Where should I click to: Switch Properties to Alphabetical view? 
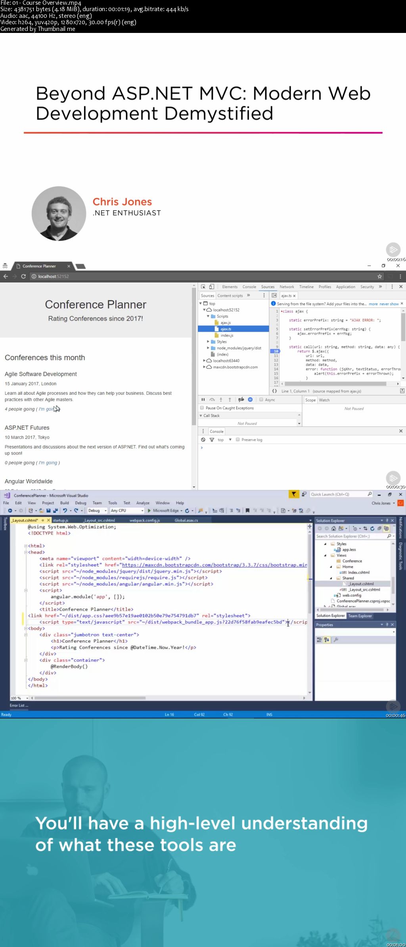click(x=327, y=640)
